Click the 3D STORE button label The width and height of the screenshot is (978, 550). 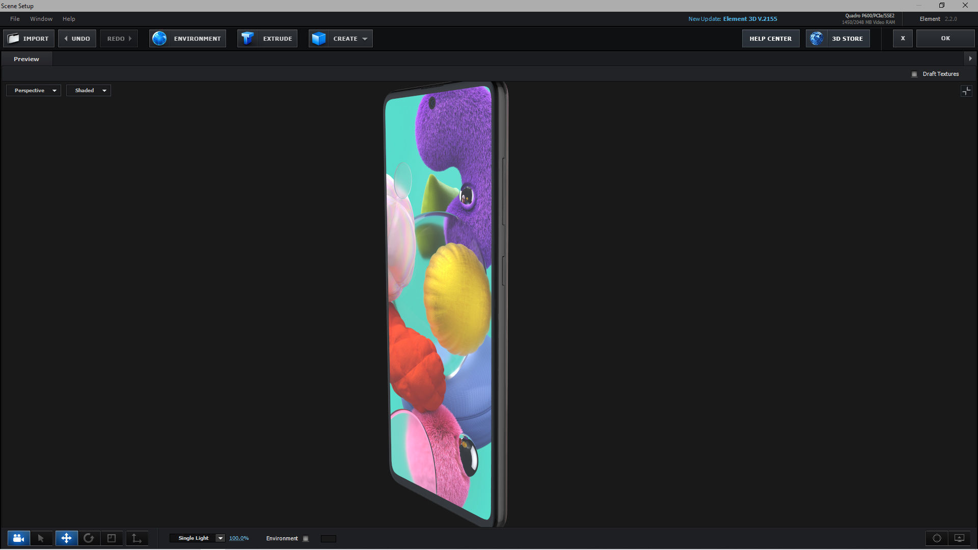coord(848,39)
